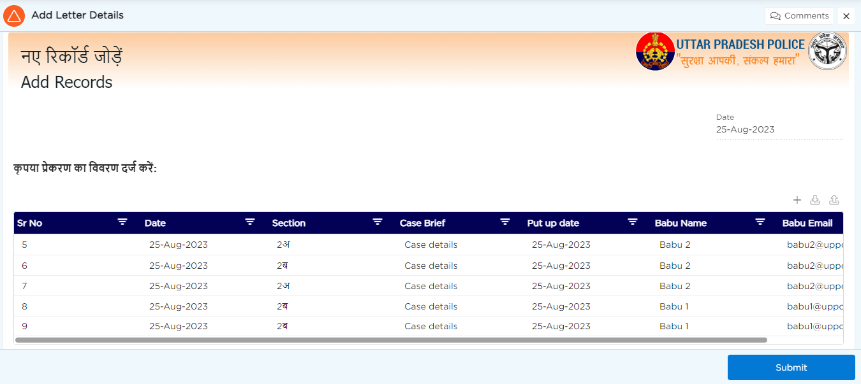
Task: Select Sr No cell 5
Action: pyautogui.click(x=78, y=245)
